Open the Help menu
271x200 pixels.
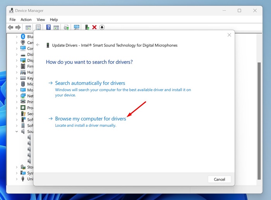coord(54,19)
